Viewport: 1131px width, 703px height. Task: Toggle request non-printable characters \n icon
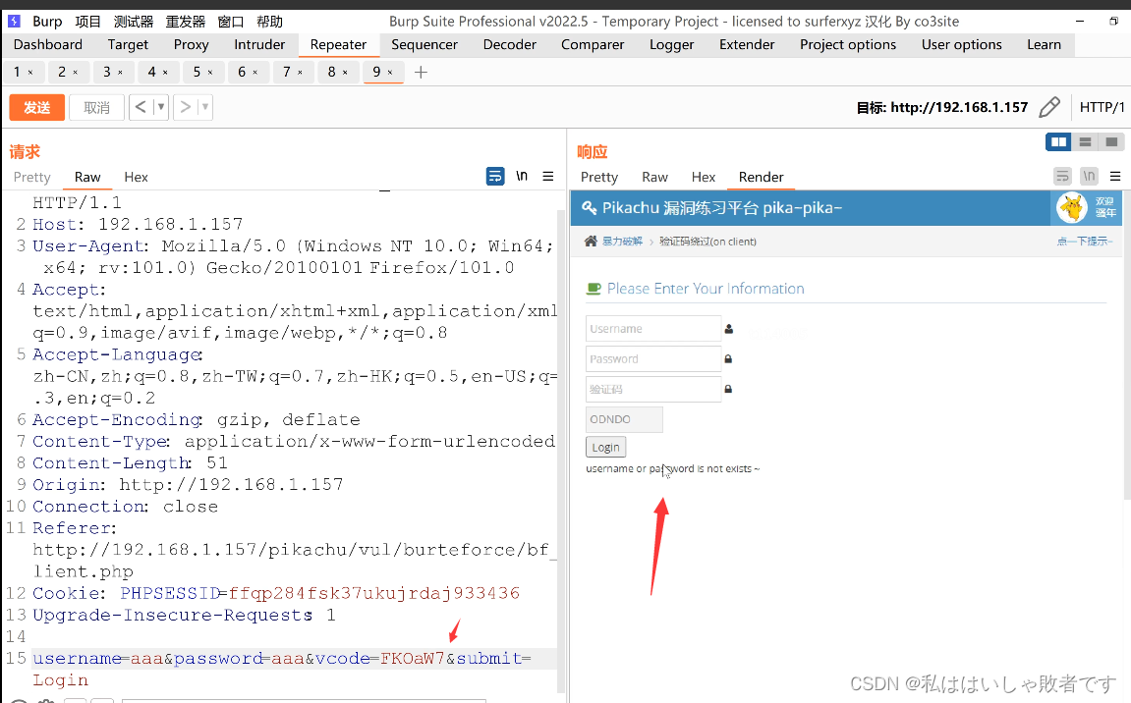click(522, 176)
